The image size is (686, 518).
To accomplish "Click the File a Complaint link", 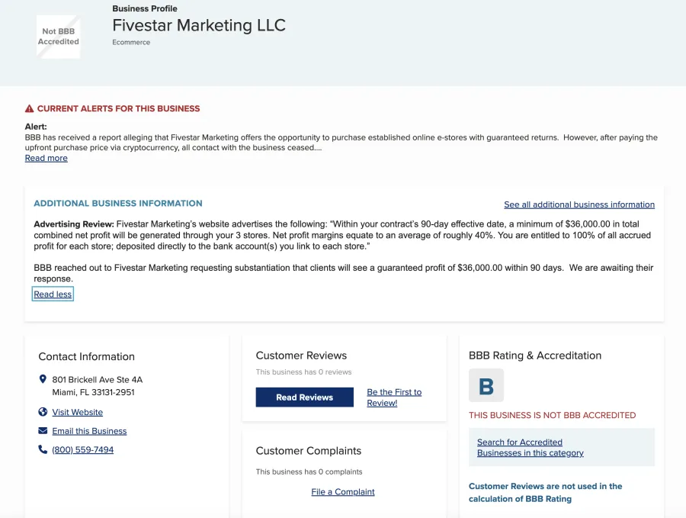I will click(x=343, y=492).
